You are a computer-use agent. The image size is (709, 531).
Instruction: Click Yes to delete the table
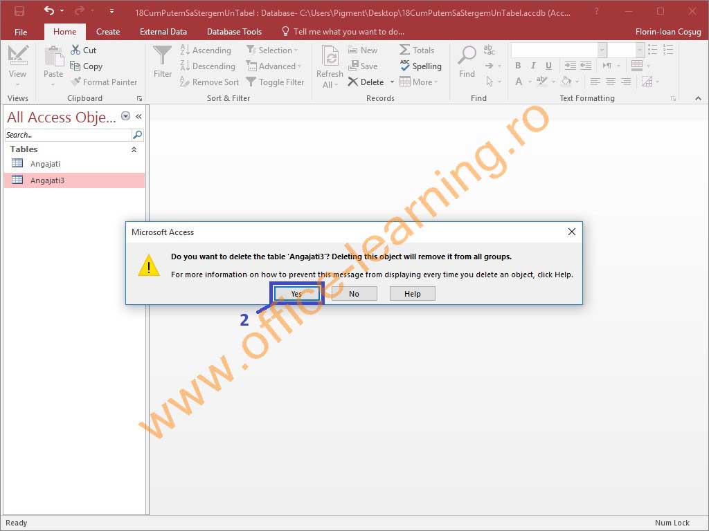(x=296, y=293)
